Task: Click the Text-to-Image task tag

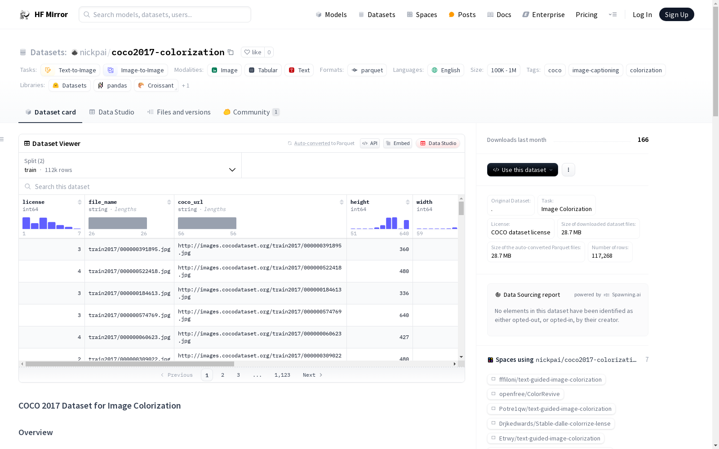Action: point(70,70)
